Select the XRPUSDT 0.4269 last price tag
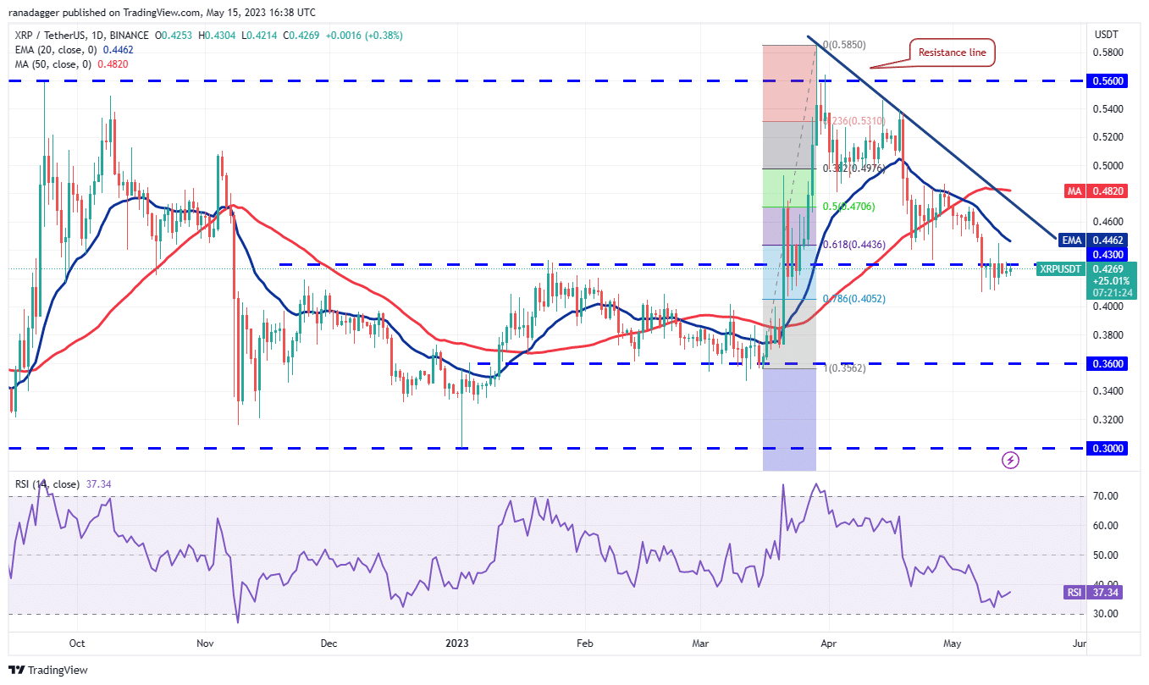Screen dimensions: 1149x685 tap(1086, 280)
